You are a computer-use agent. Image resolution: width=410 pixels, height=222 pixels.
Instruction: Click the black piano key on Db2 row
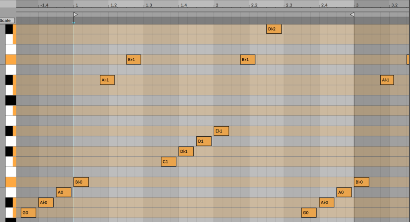coord(9,29)
